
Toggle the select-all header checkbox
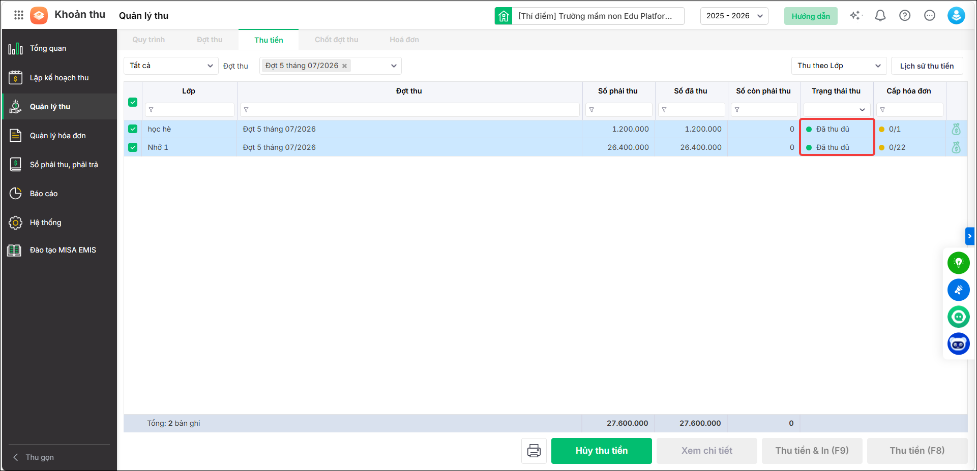coord(133,102)
